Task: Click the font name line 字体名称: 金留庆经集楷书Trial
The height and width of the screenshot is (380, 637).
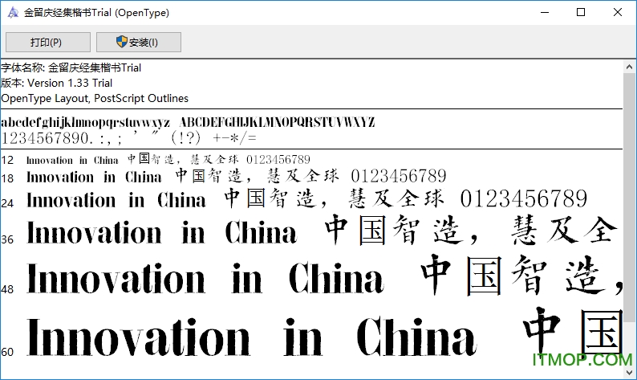Action: [x=71, y=67]
